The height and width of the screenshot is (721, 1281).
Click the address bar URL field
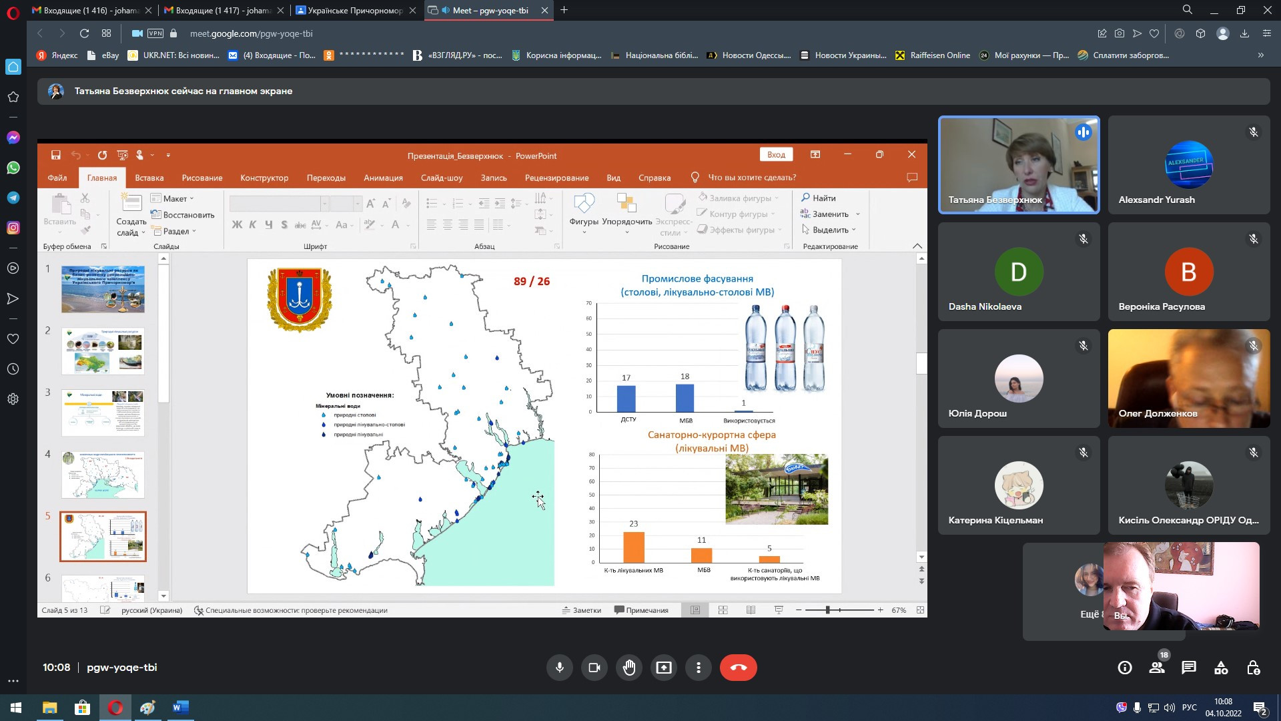(x=251, y=33)
